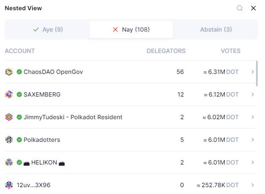Expand ChaosDAO OpenGov row chevron

pos(253,72)
